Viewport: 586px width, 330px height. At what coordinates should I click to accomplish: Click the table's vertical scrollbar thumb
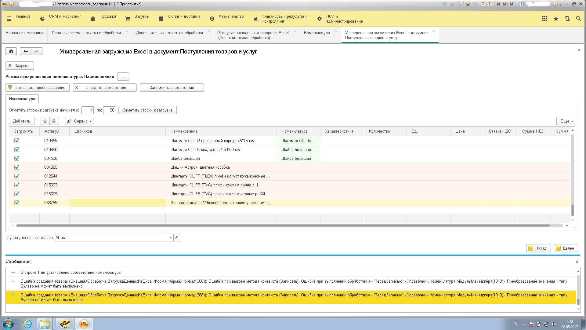point(573,210)
